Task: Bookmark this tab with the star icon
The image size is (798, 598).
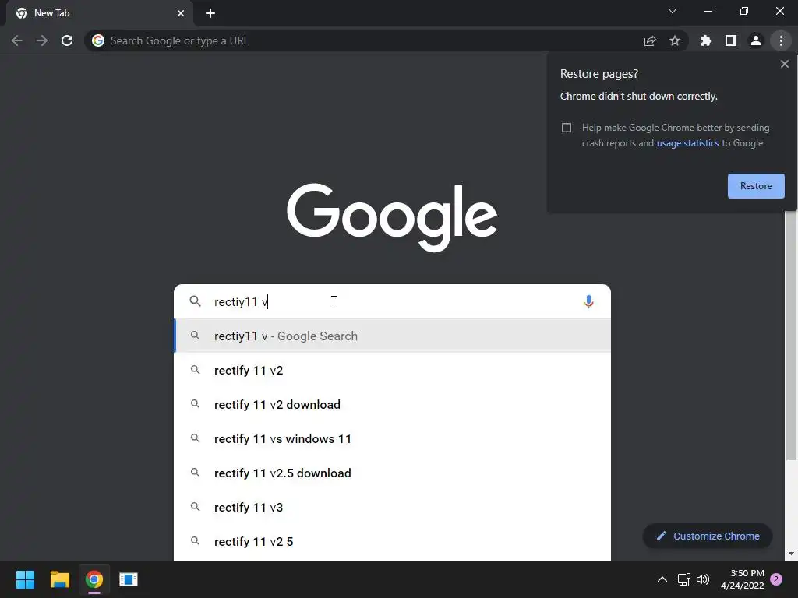Action: (675, 40)
